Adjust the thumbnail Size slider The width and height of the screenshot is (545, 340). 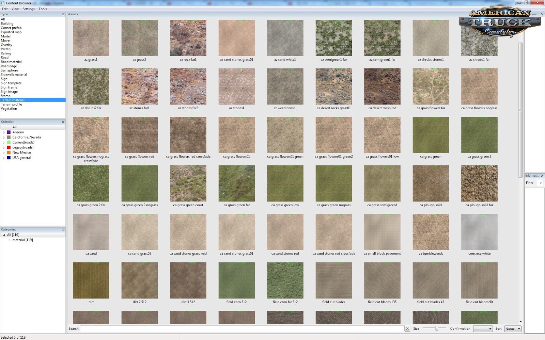tap(436, 328)
